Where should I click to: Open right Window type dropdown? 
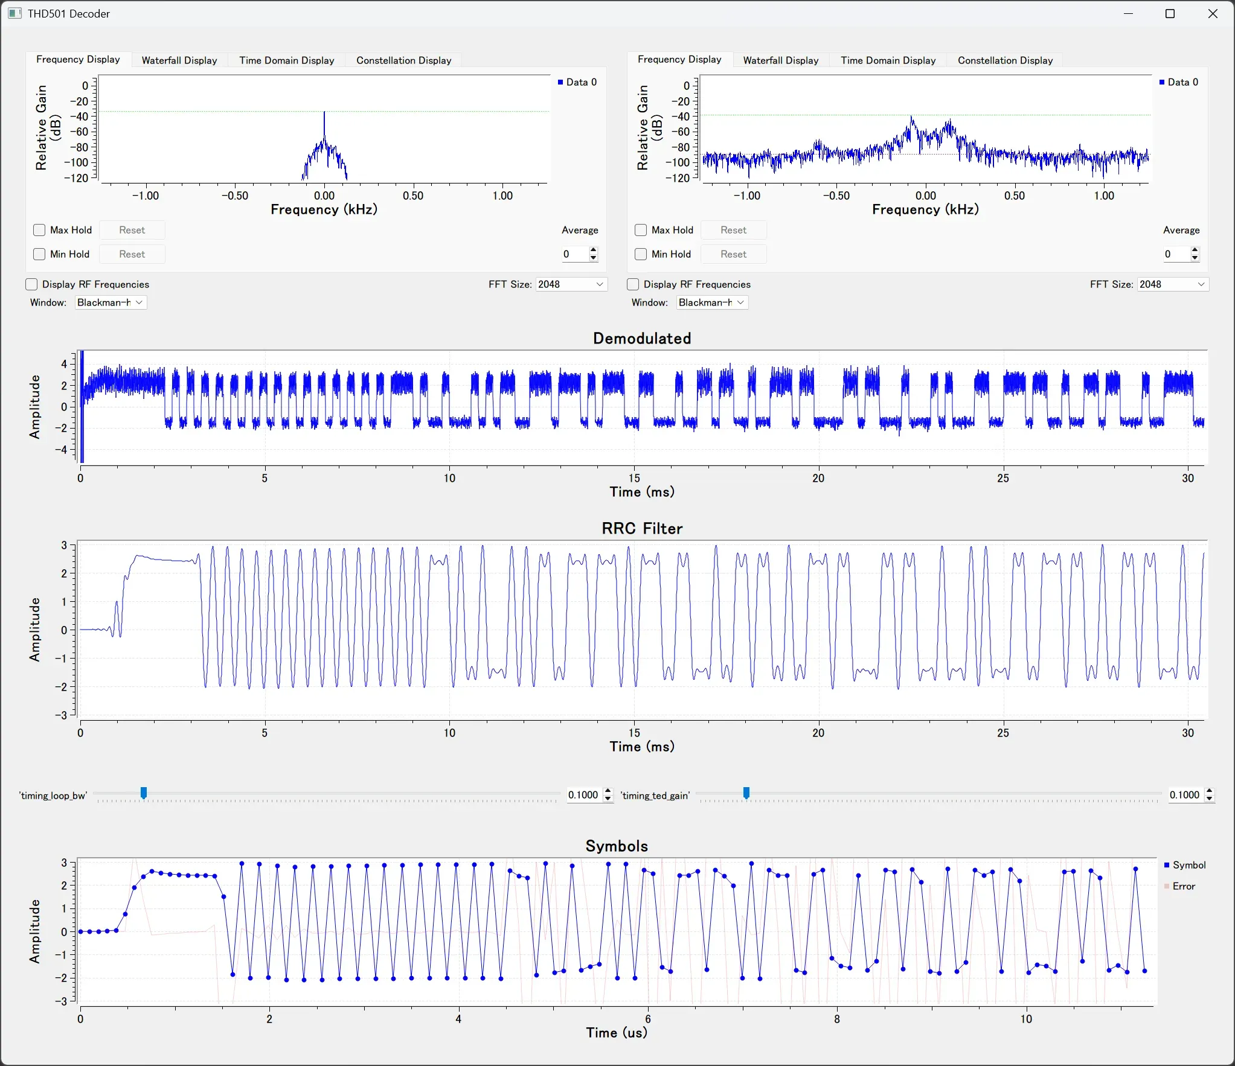pos(711,302)
